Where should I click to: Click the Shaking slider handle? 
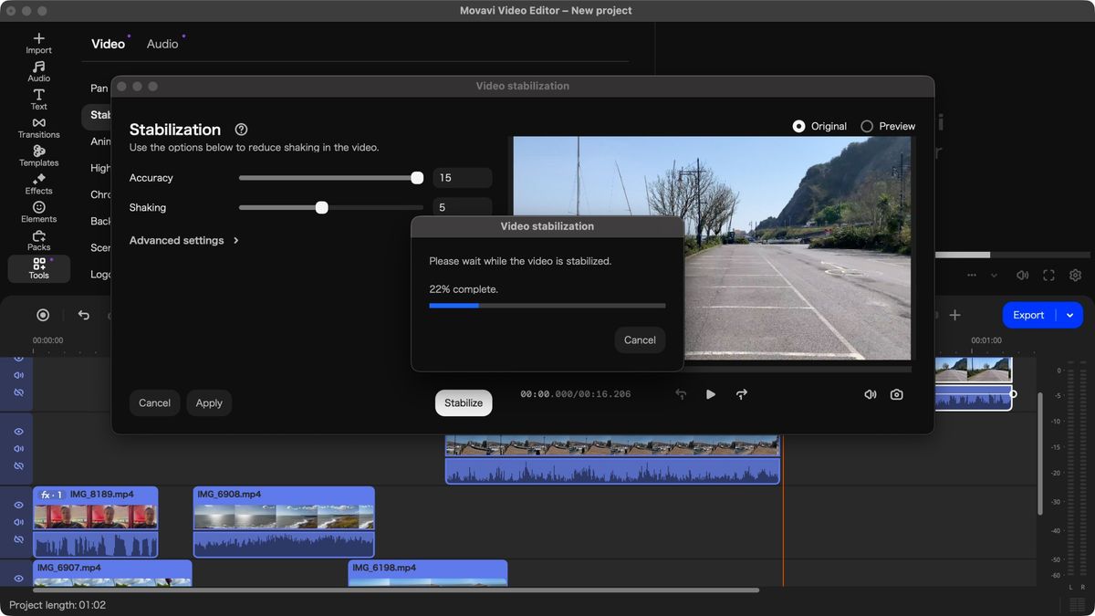pyautogui.click(x=321, y=207)
